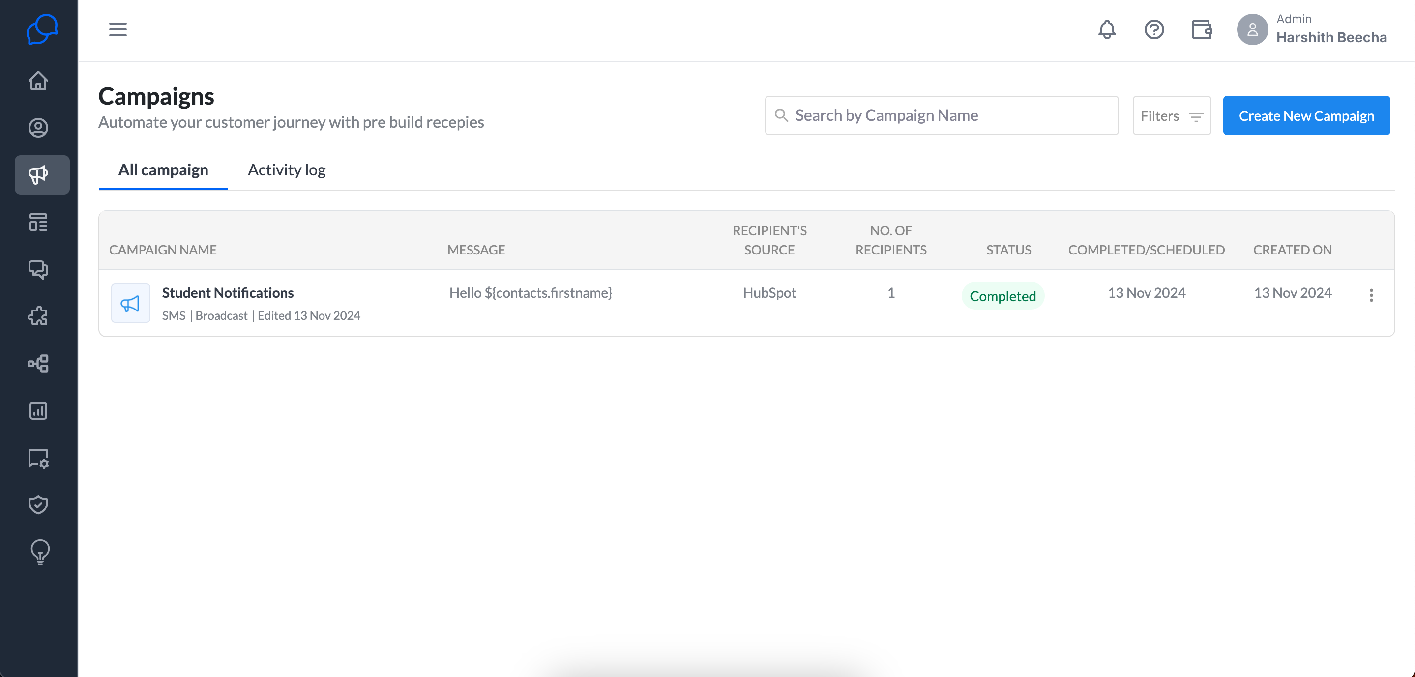This screenshot has height=677, width=1415.
Task: Open the lightbulb ideas sidebar icon
Action: coord(39,552)
